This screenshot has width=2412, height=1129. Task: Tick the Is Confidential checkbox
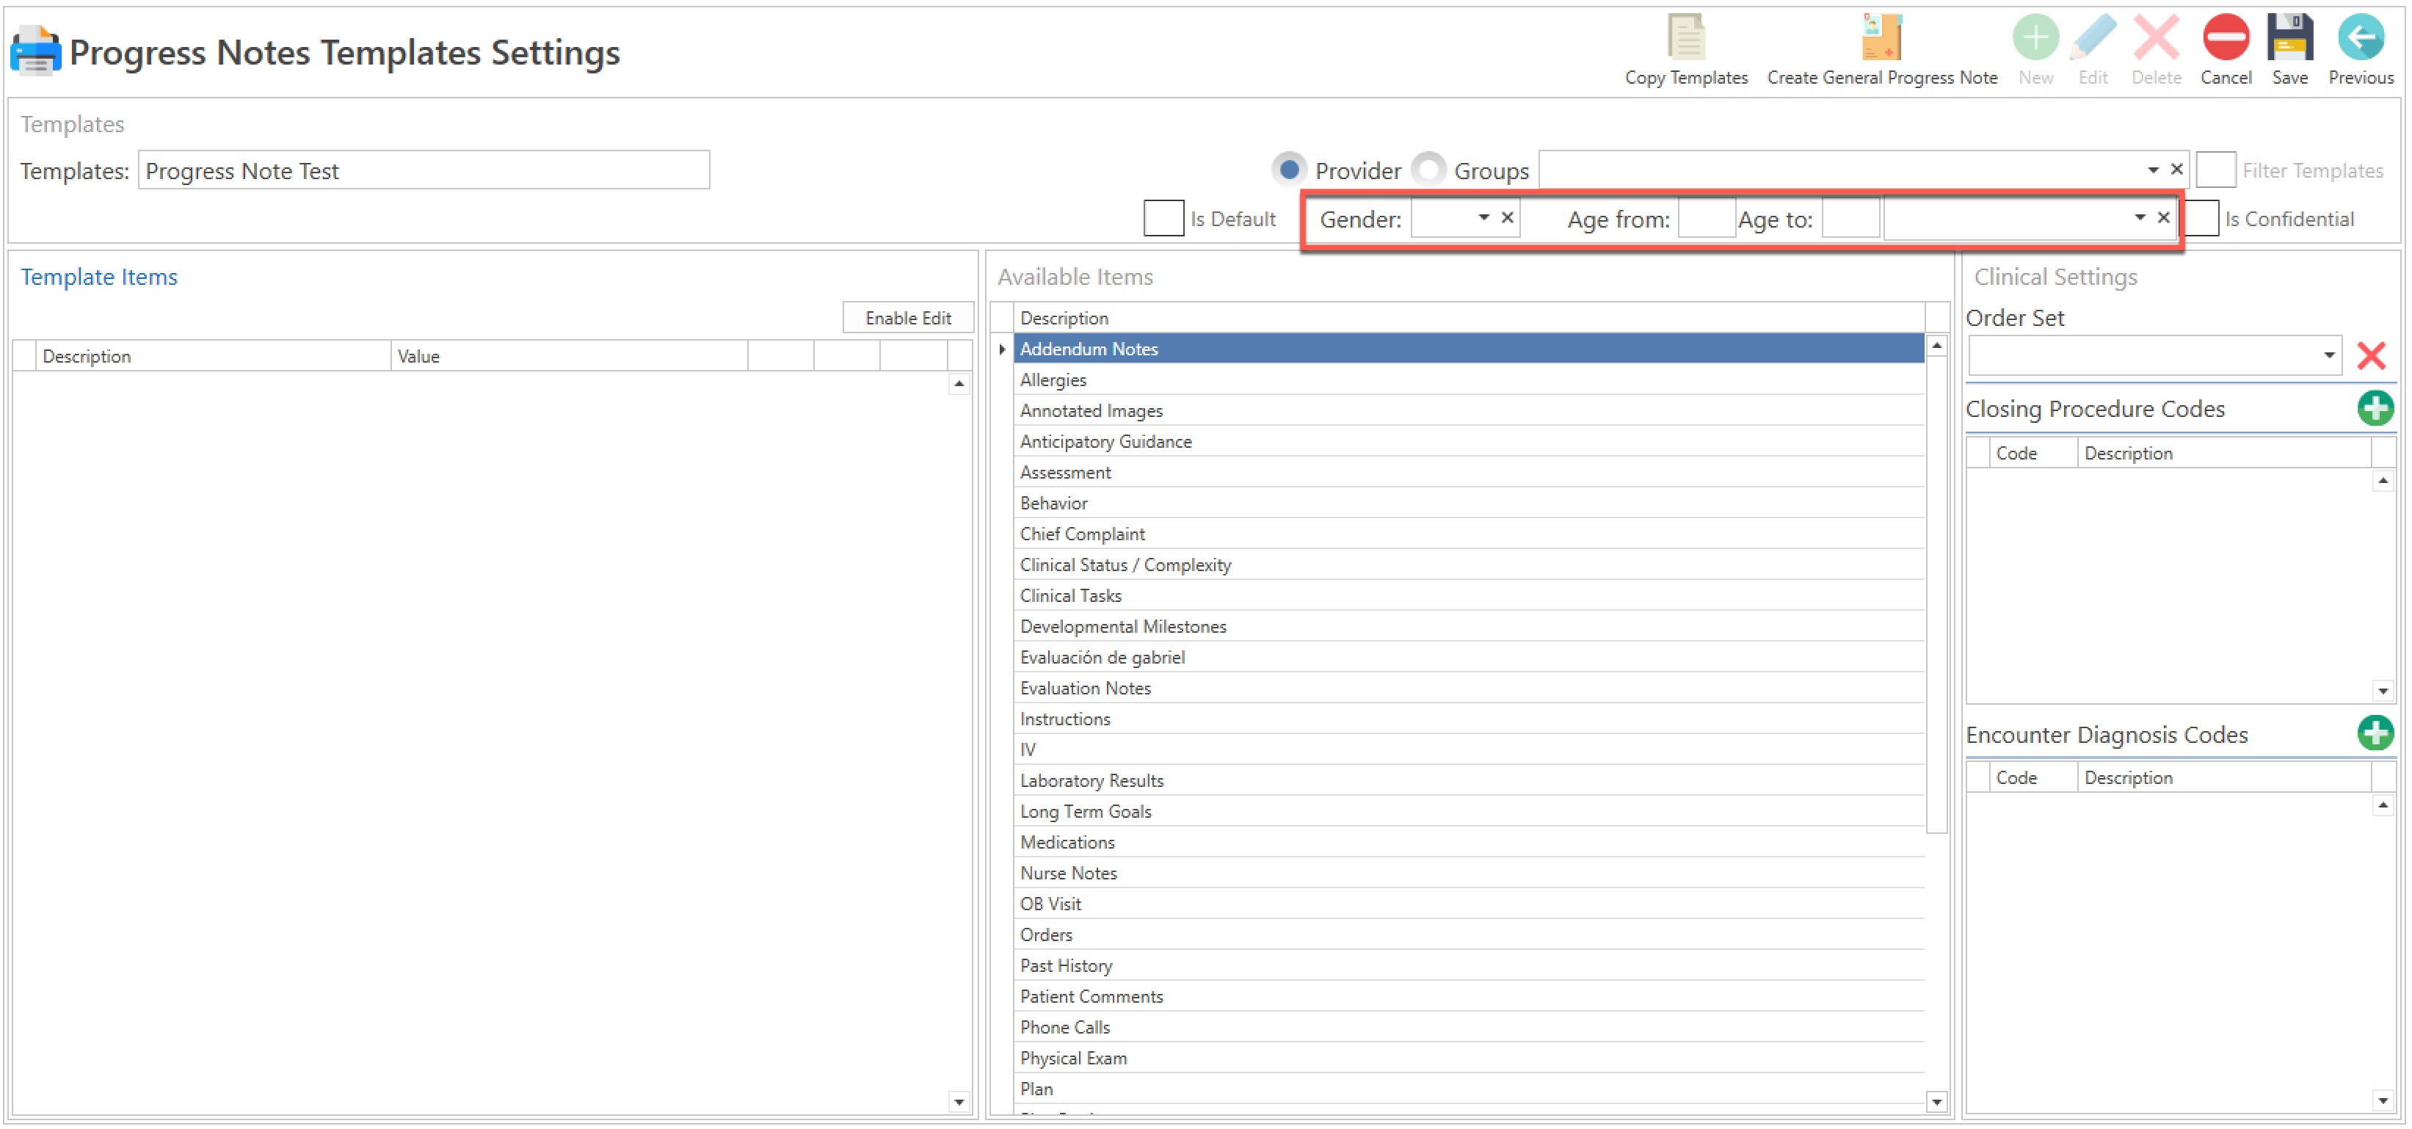click(2202, 218)
